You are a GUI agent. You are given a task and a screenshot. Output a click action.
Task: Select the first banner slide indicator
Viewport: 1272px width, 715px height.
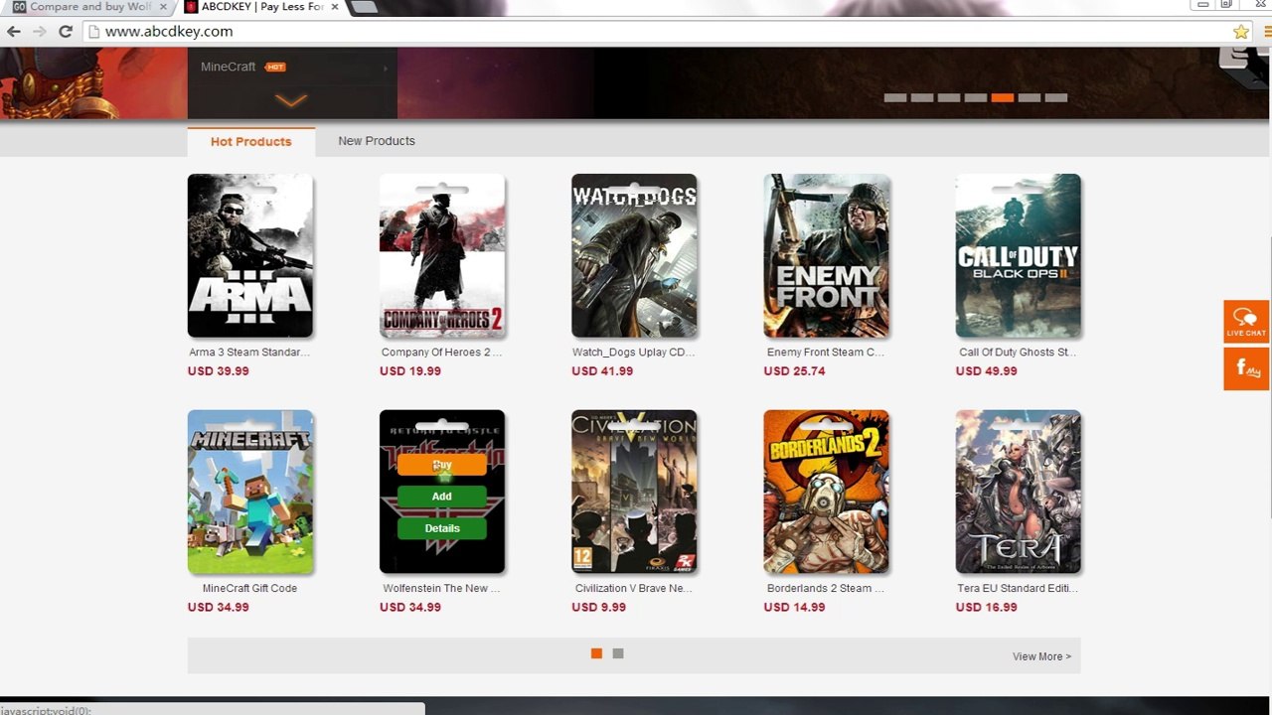pos(895,98)
